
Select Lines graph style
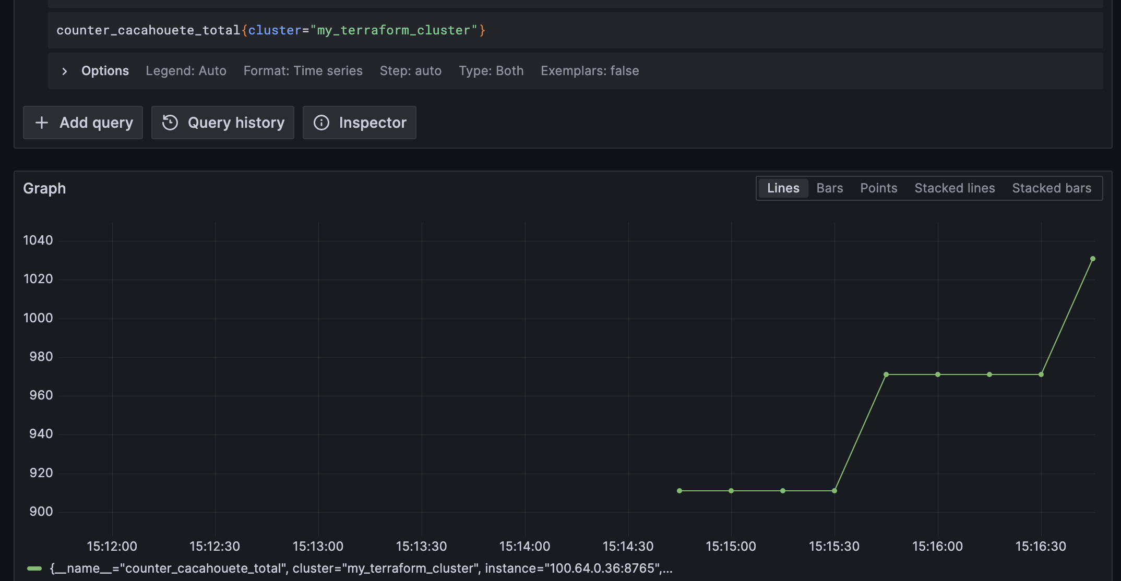pos(783,188)
